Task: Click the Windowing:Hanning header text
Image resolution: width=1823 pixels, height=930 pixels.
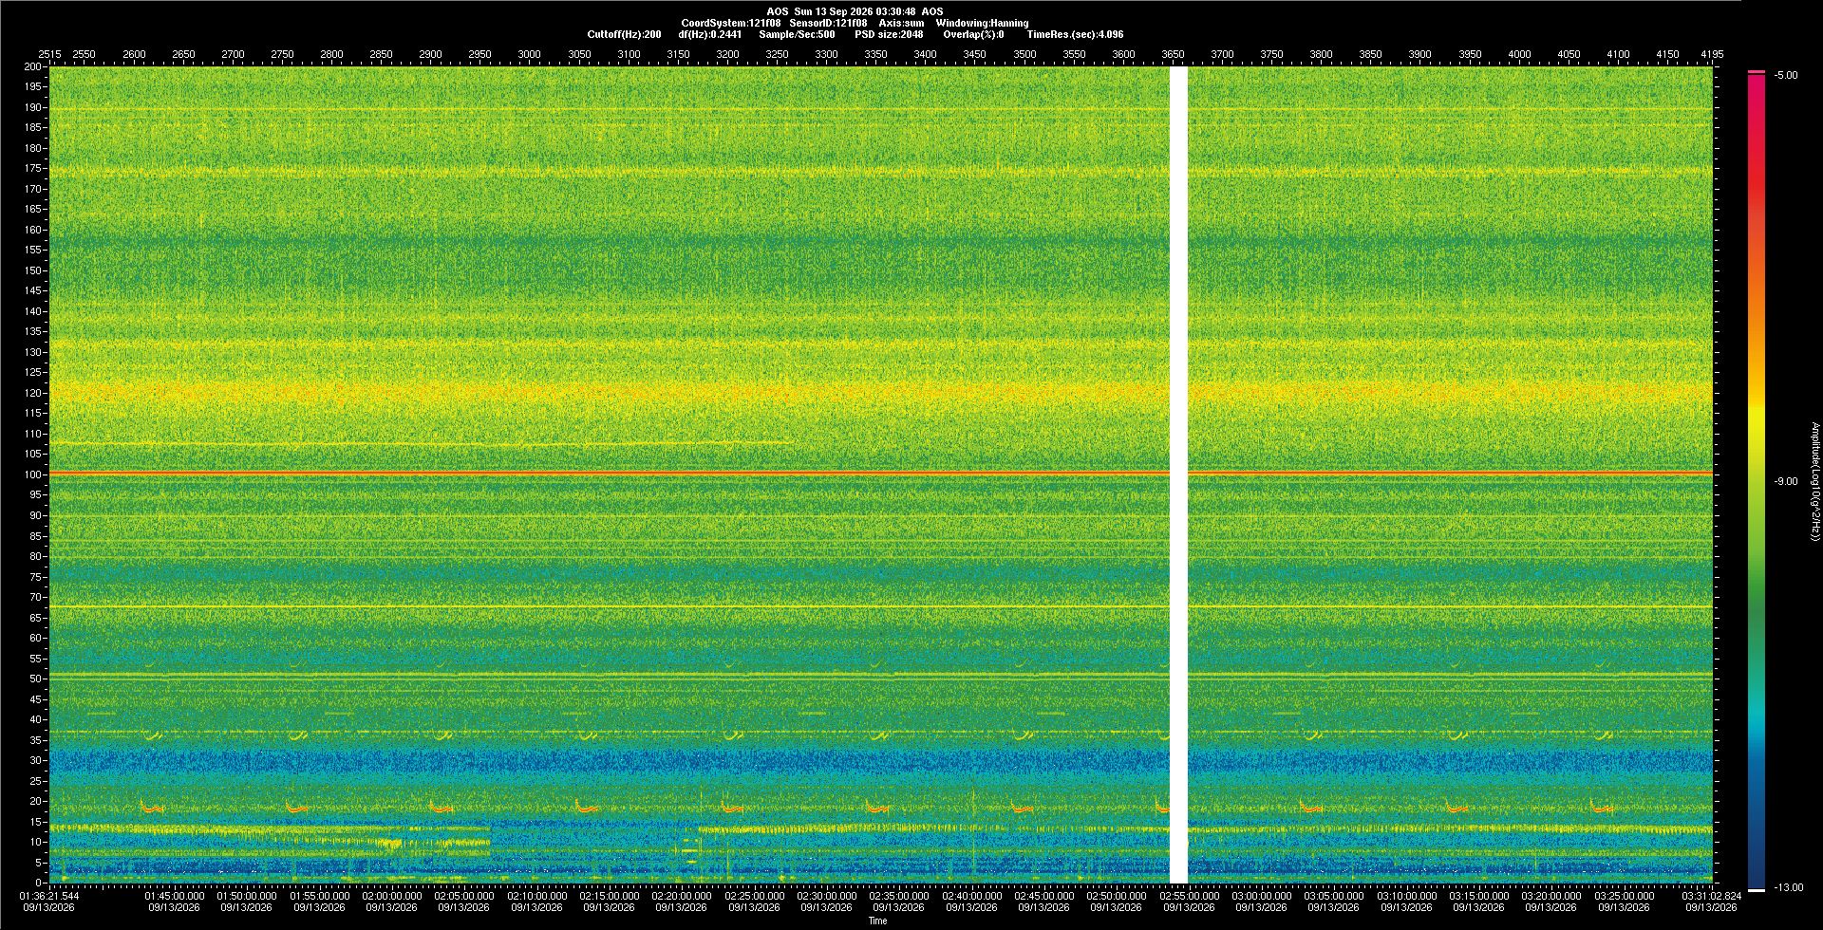Action: tap(982, 23)
